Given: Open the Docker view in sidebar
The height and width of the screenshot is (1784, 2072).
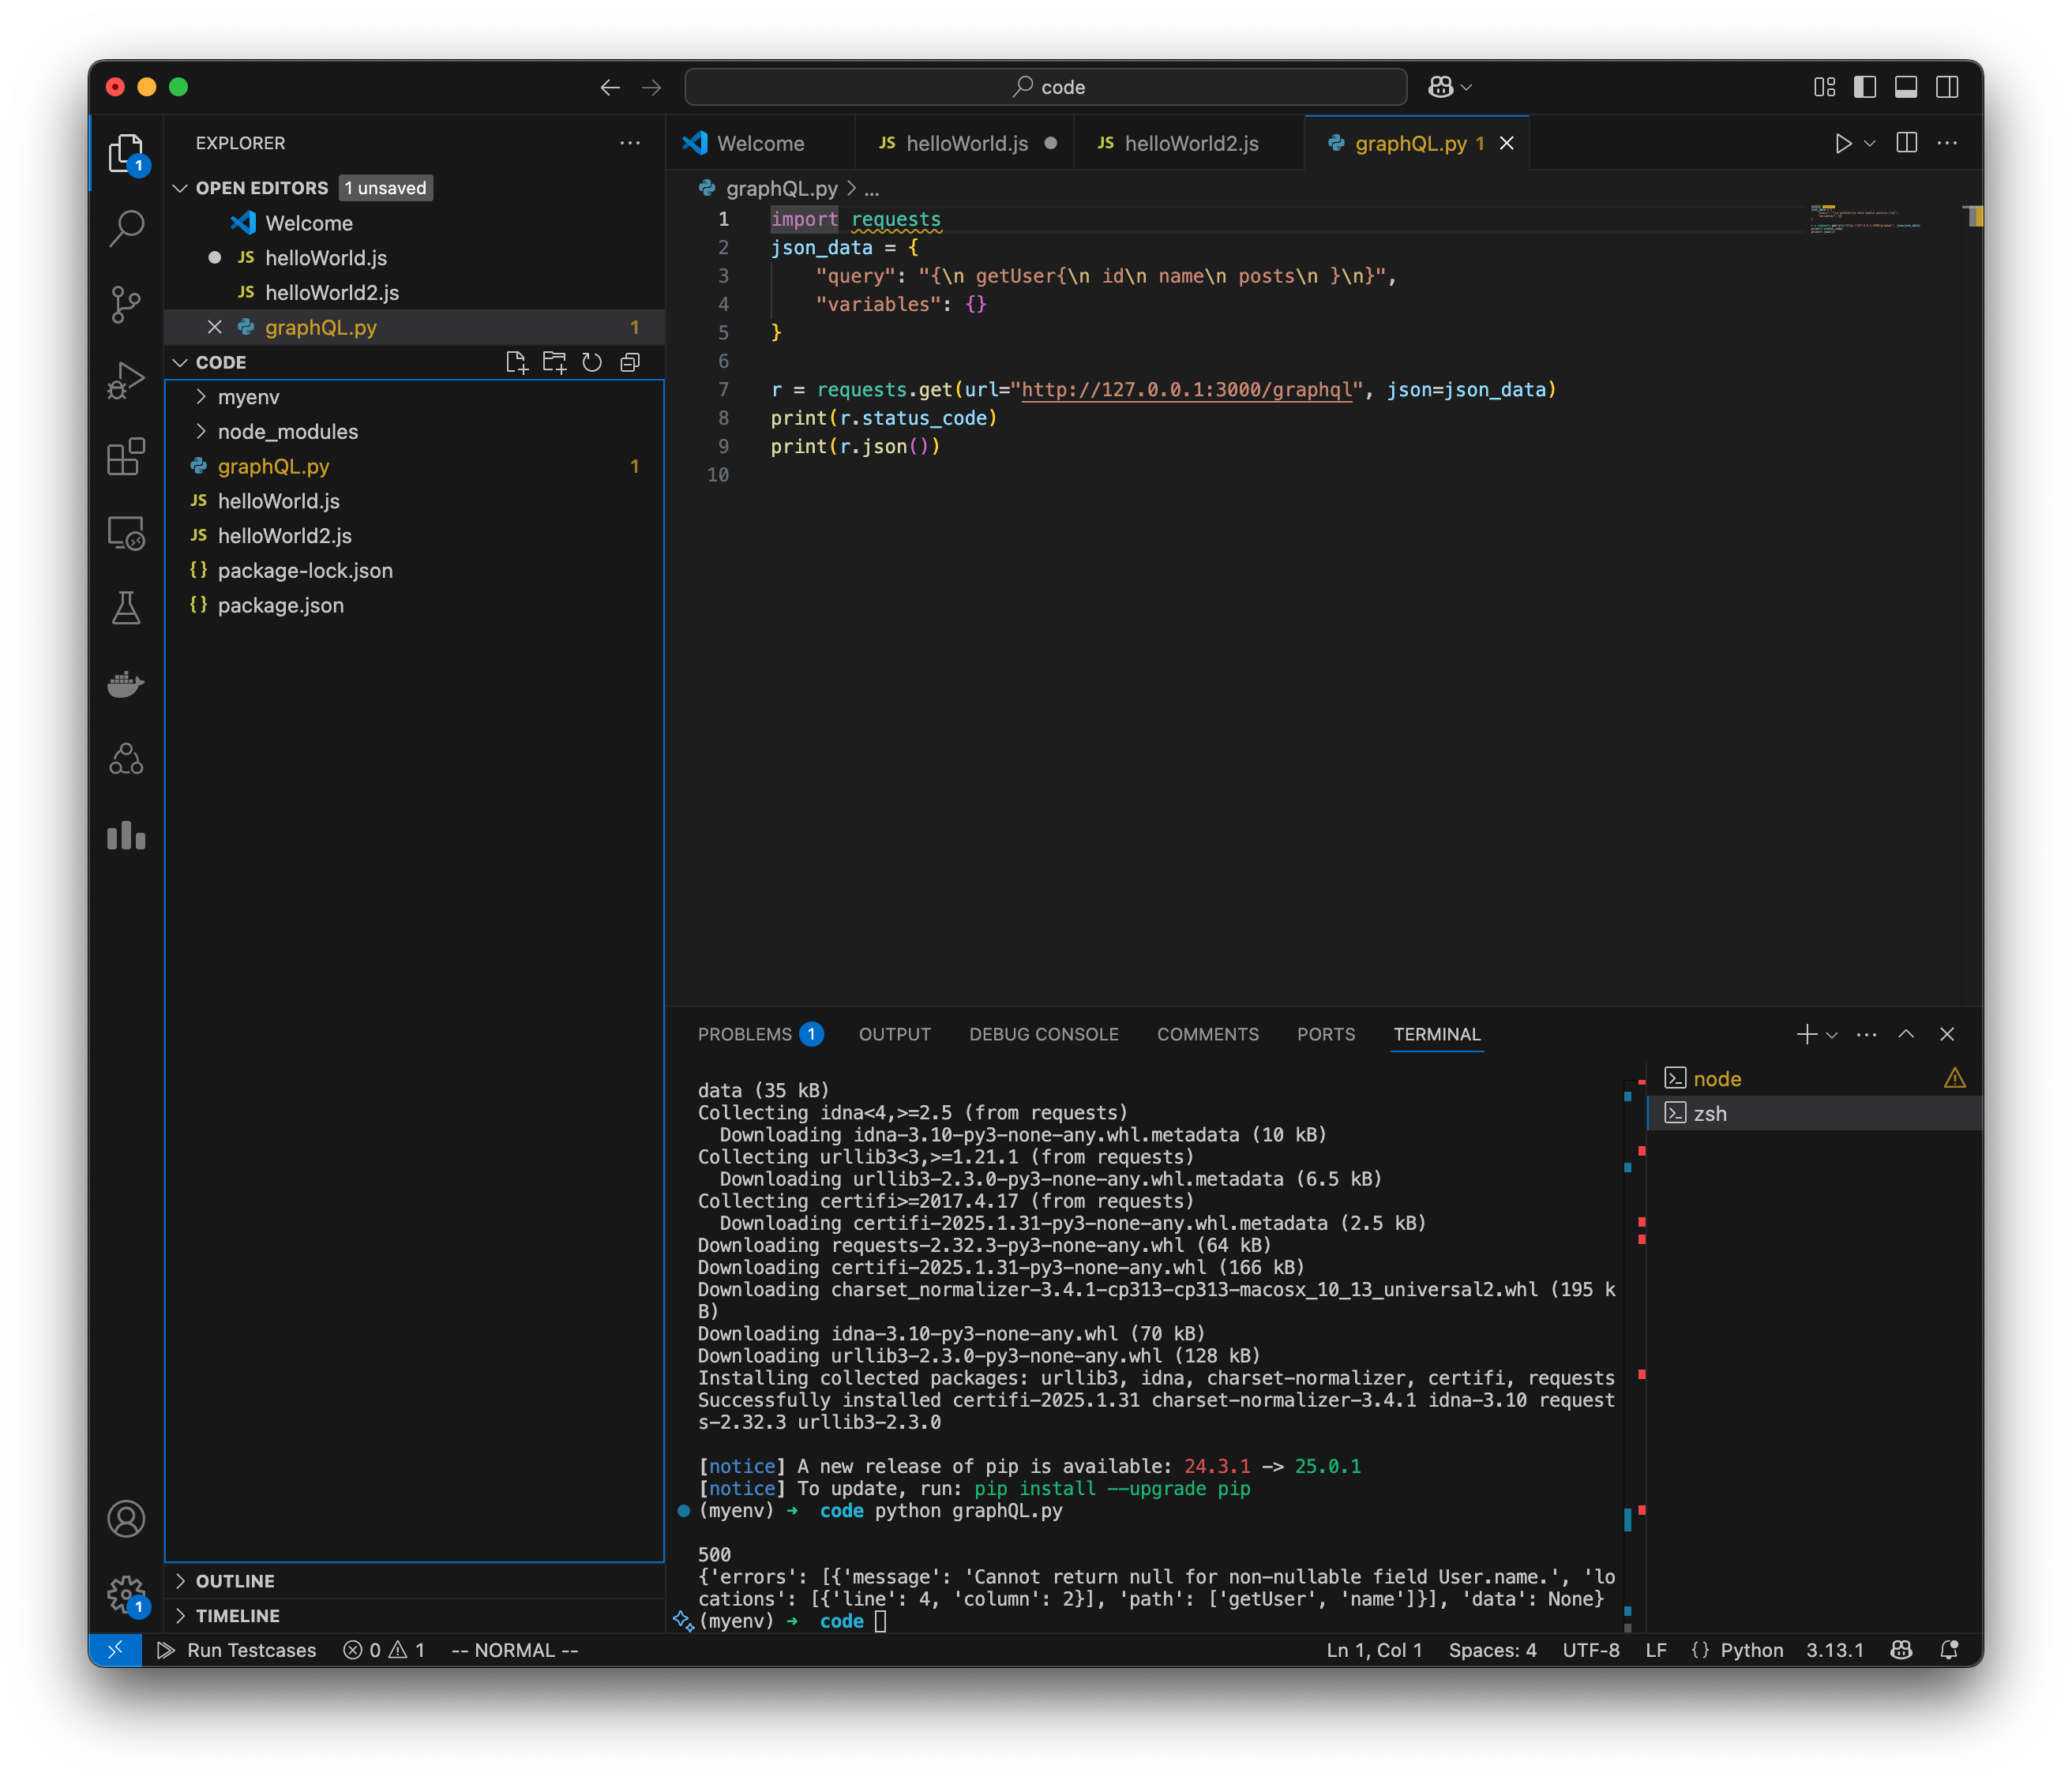Looking at the screenshot, I should click(x=126, y=684).
